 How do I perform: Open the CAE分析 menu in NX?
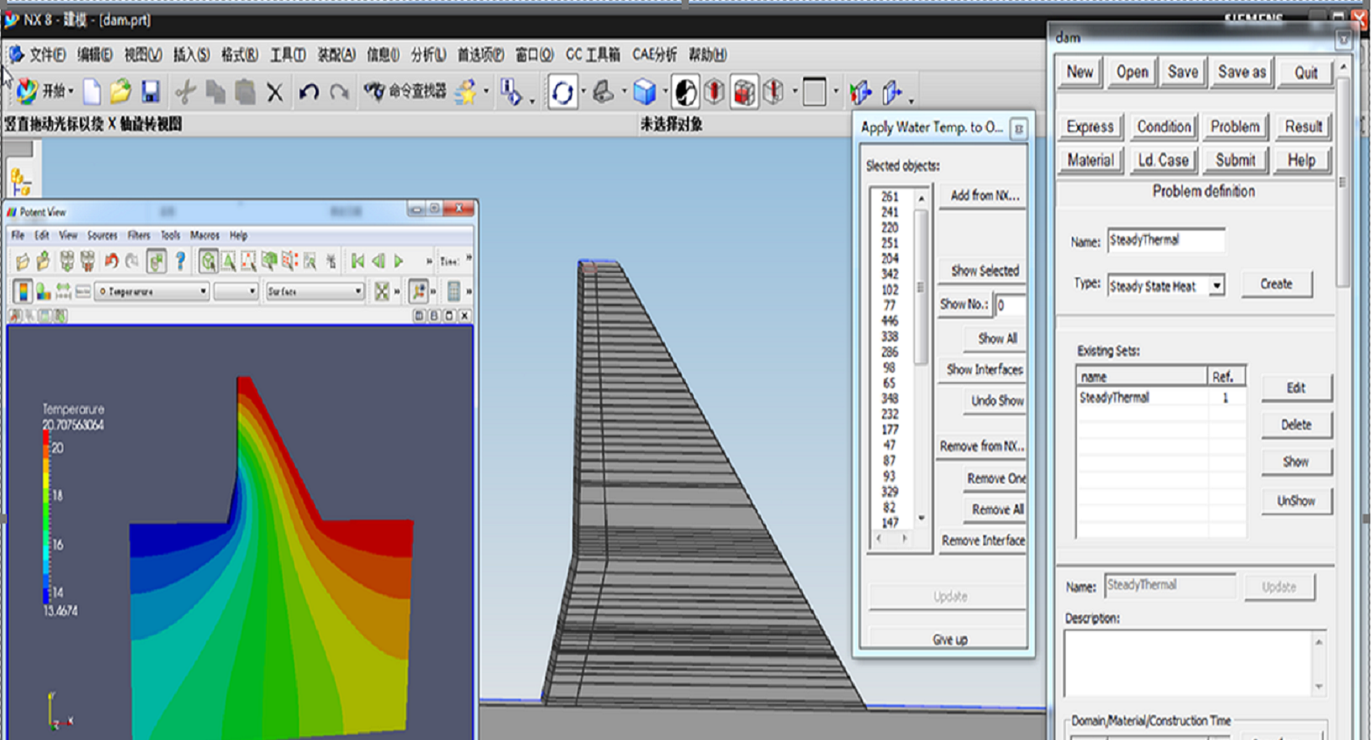(x=654, y=55)
